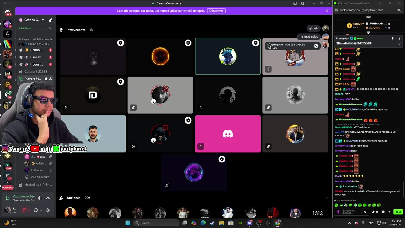Open Windows Start menu

tap(128, 223)
